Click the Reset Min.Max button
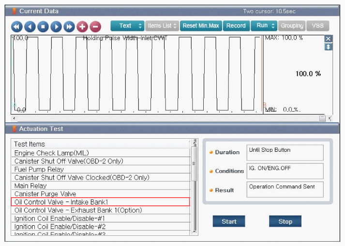Viewport: 345px width, 246px height. point(200,26)
